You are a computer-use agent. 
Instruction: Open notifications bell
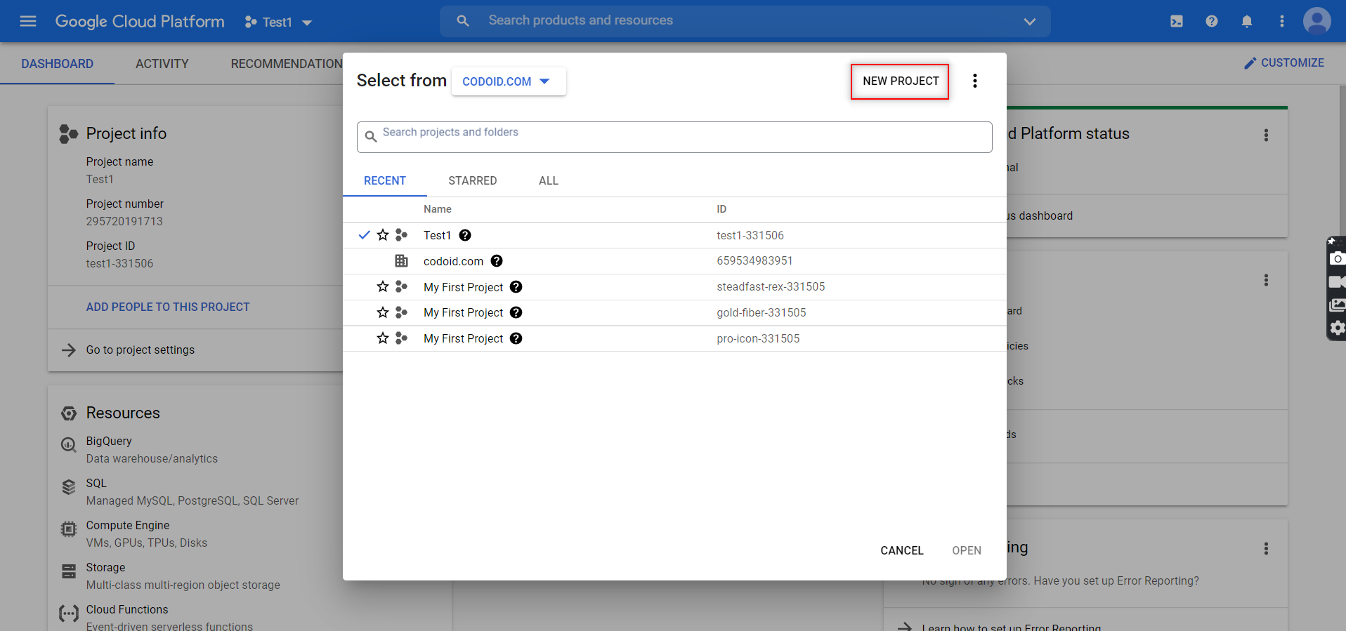[1247, 21]
